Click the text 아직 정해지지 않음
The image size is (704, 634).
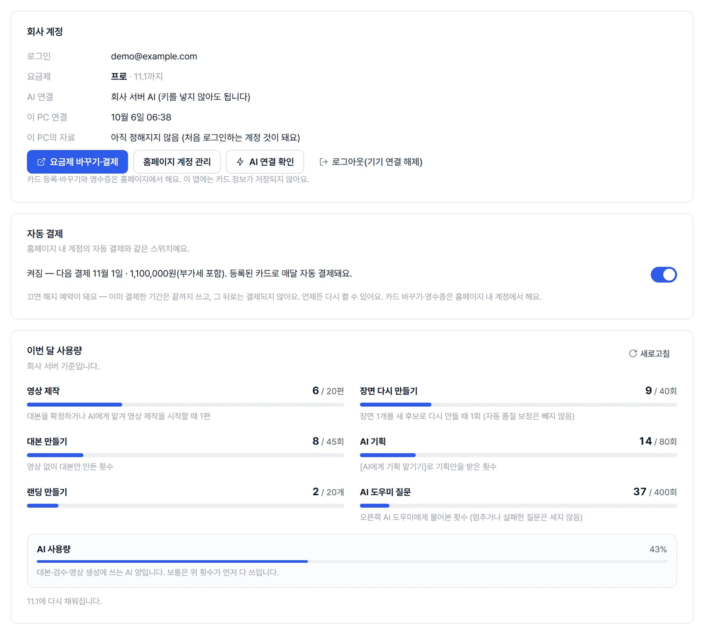[145, 138]
